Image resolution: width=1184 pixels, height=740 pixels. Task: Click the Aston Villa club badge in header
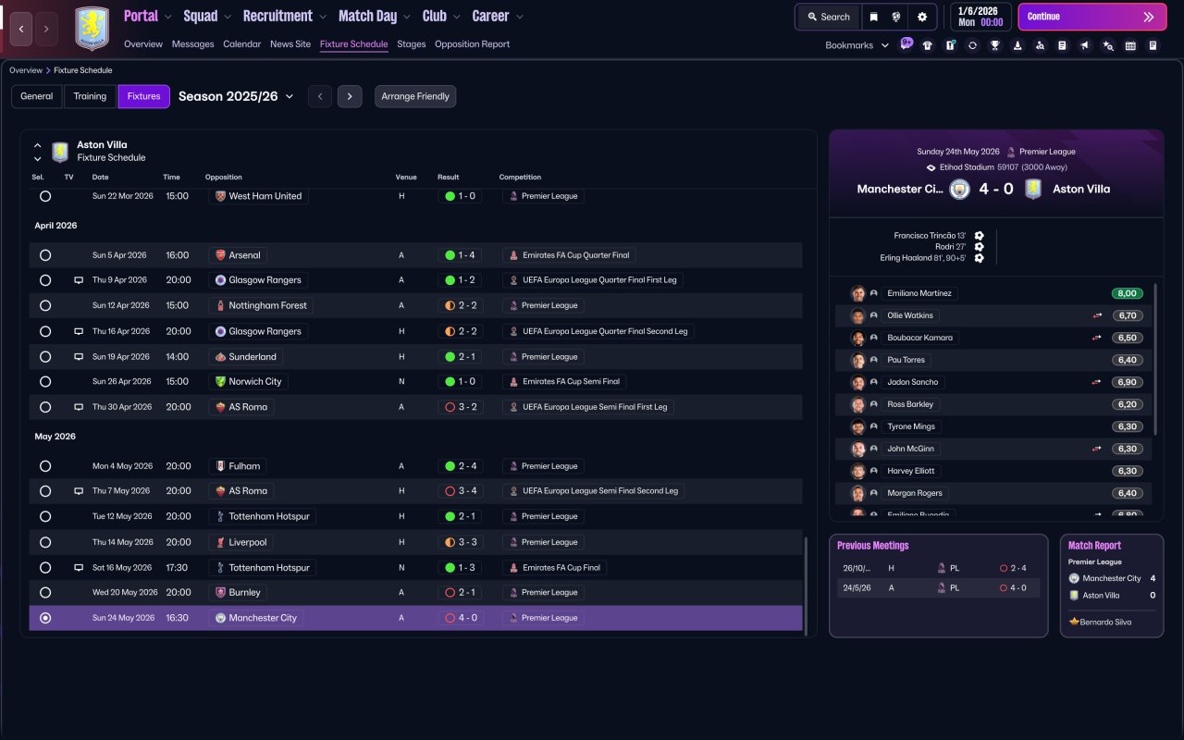[92, 29]
